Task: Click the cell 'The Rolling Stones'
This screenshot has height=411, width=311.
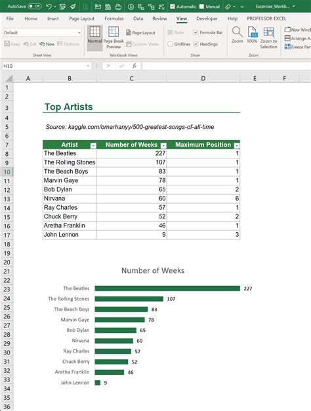Action: 70,162
